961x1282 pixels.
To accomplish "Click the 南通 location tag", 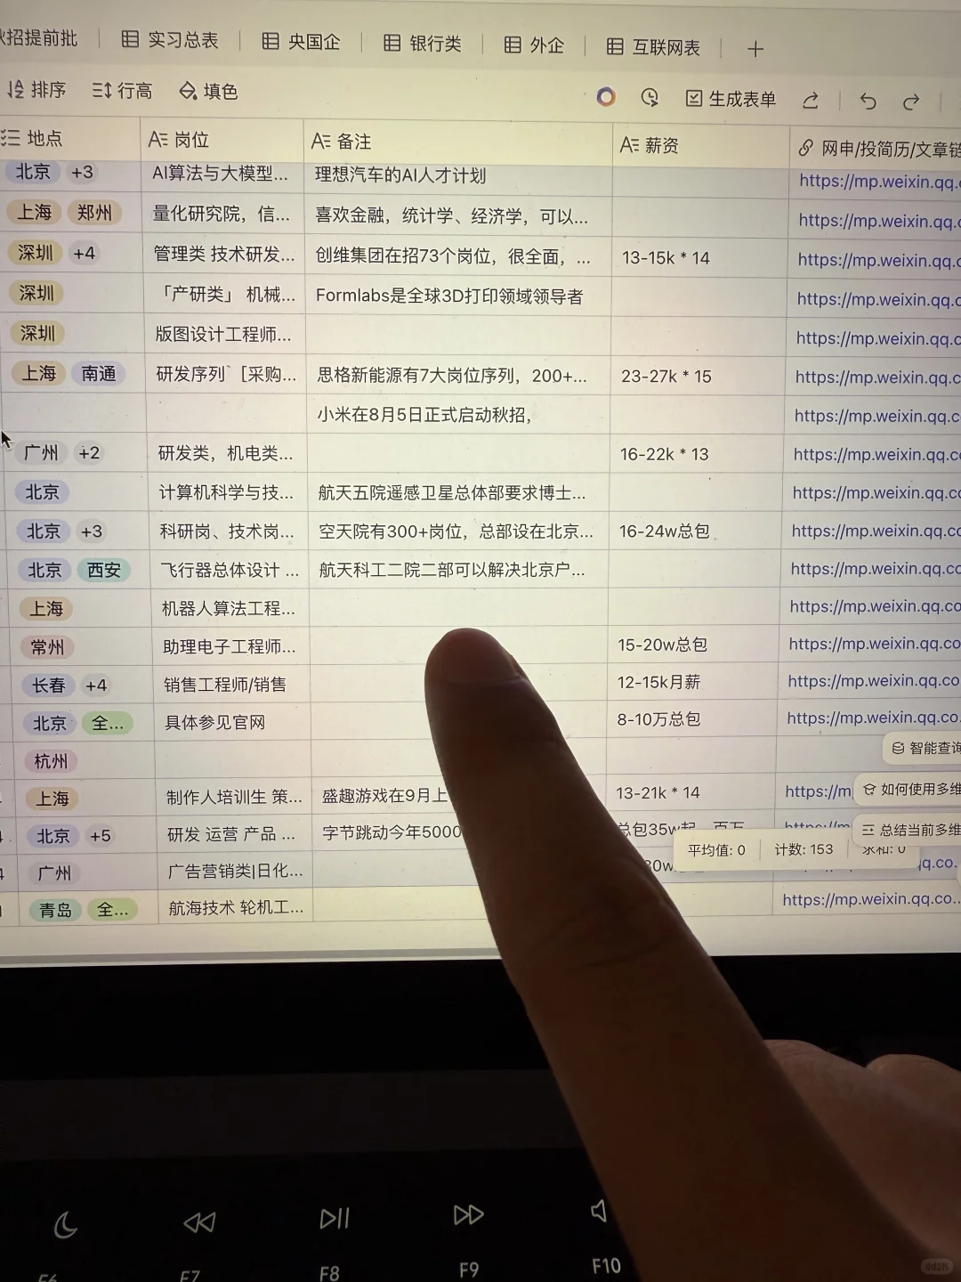I will [x=99, y=374].
